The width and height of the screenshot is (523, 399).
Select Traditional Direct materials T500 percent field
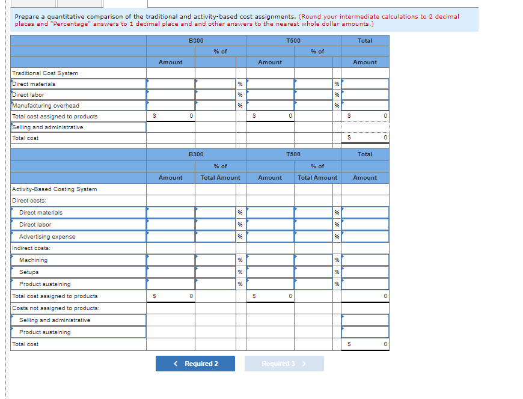(x=314, y=84)
